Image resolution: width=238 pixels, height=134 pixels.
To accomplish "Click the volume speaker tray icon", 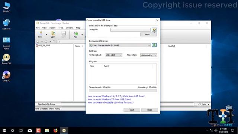I will 216,131.
